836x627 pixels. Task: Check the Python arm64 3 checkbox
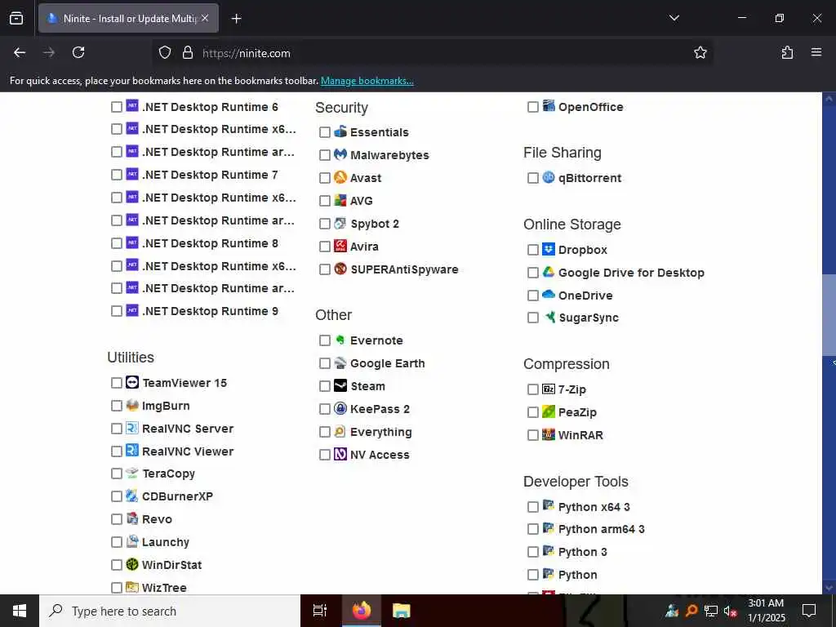pos(532,529)
